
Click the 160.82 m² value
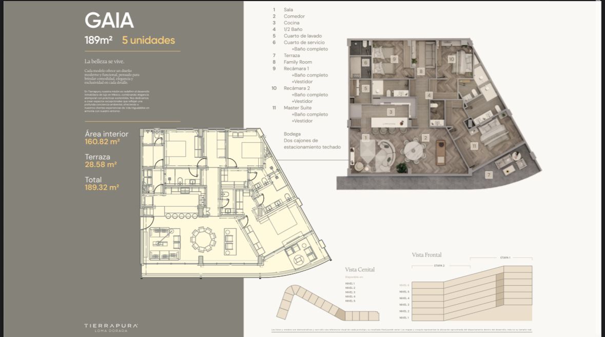point(102,142)
